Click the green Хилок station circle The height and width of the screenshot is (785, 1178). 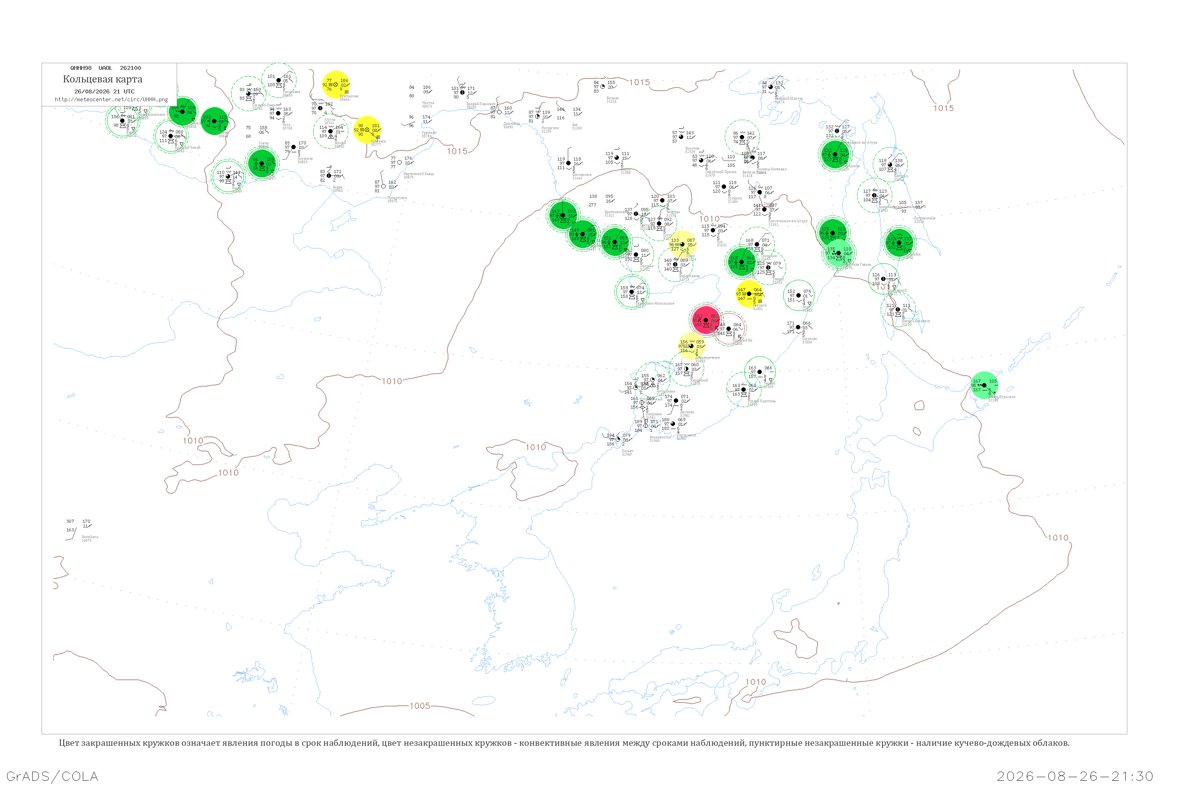(x=215, y=121)
